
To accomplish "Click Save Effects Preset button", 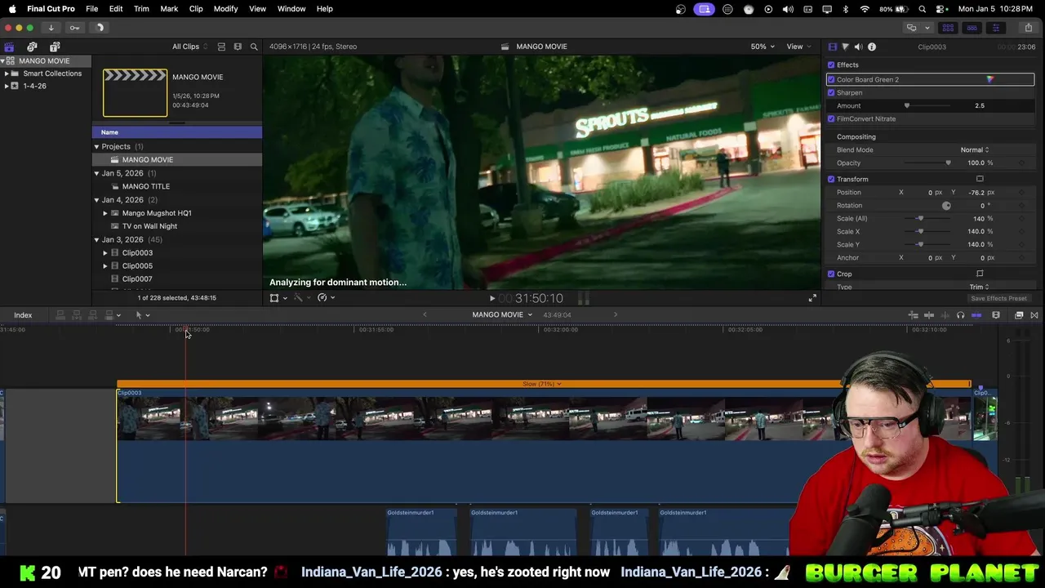I will pyautogui.click(x=998, y=298).
